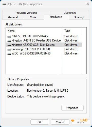Go to the General tab
Screen dimensions: 92x127
(13, 17)
